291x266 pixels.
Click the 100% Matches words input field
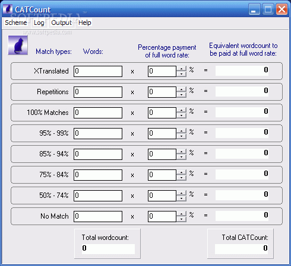point(98,113)
